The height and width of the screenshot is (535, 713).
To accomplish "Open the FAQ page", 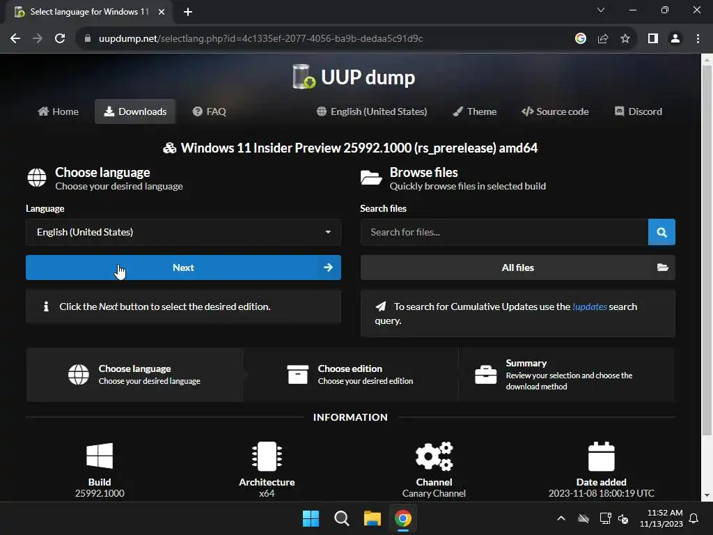I will (209, 111).
